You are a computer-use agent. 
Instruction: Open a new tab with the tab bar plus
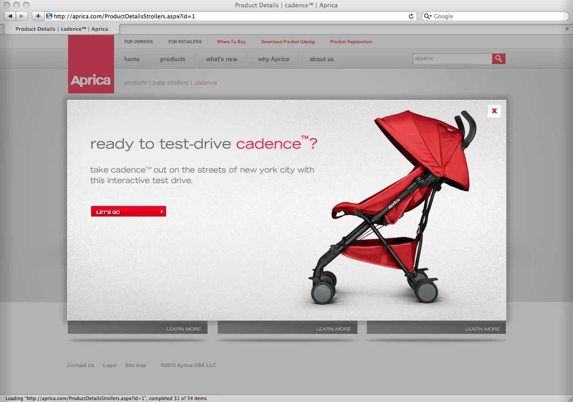point(567,29)
